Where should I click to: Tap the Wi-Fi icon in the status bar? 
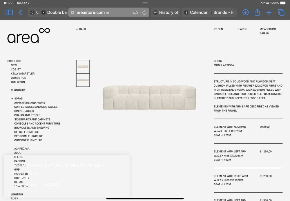coord(263,3)
